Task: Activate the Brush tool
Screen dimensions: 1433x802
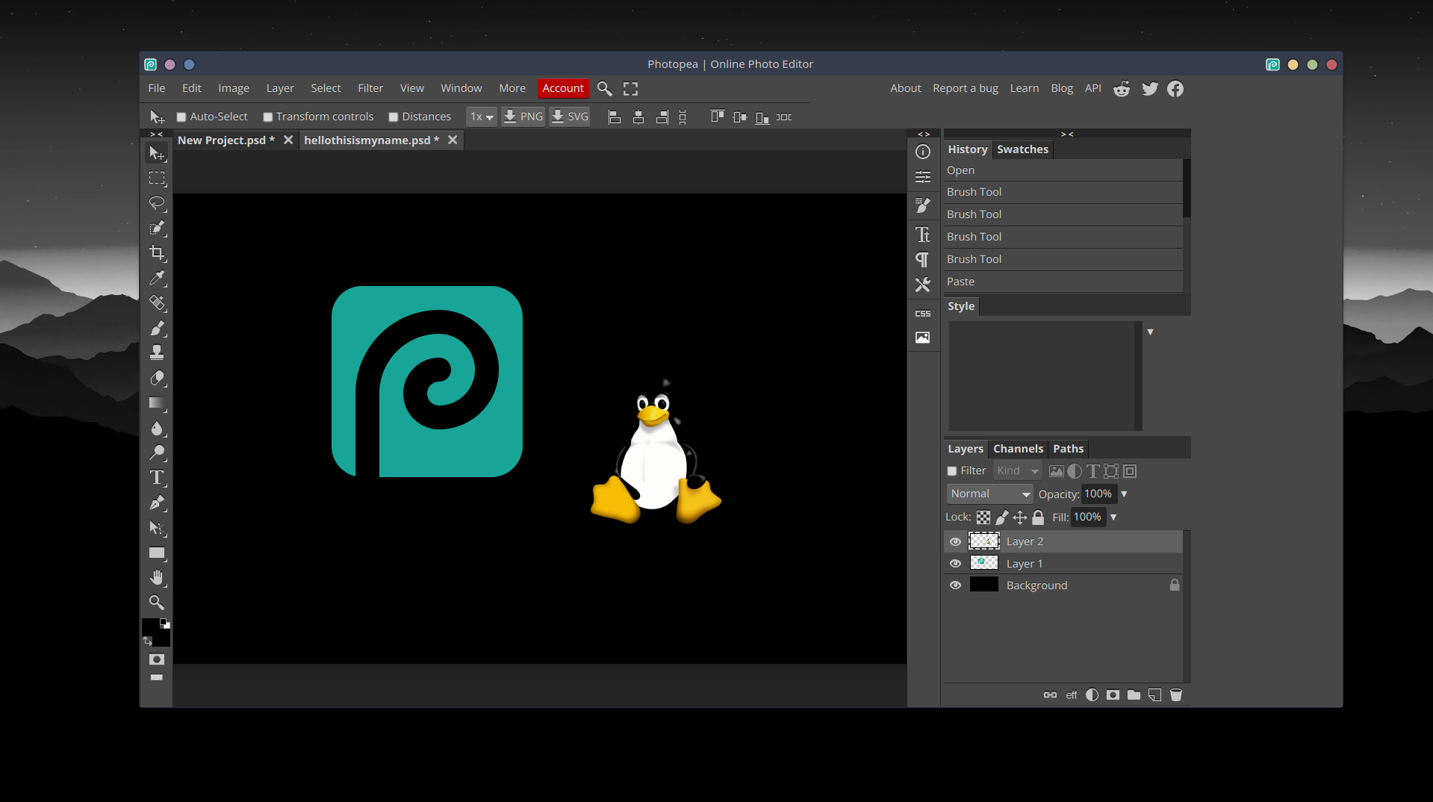Action: (x=158, y=329)
